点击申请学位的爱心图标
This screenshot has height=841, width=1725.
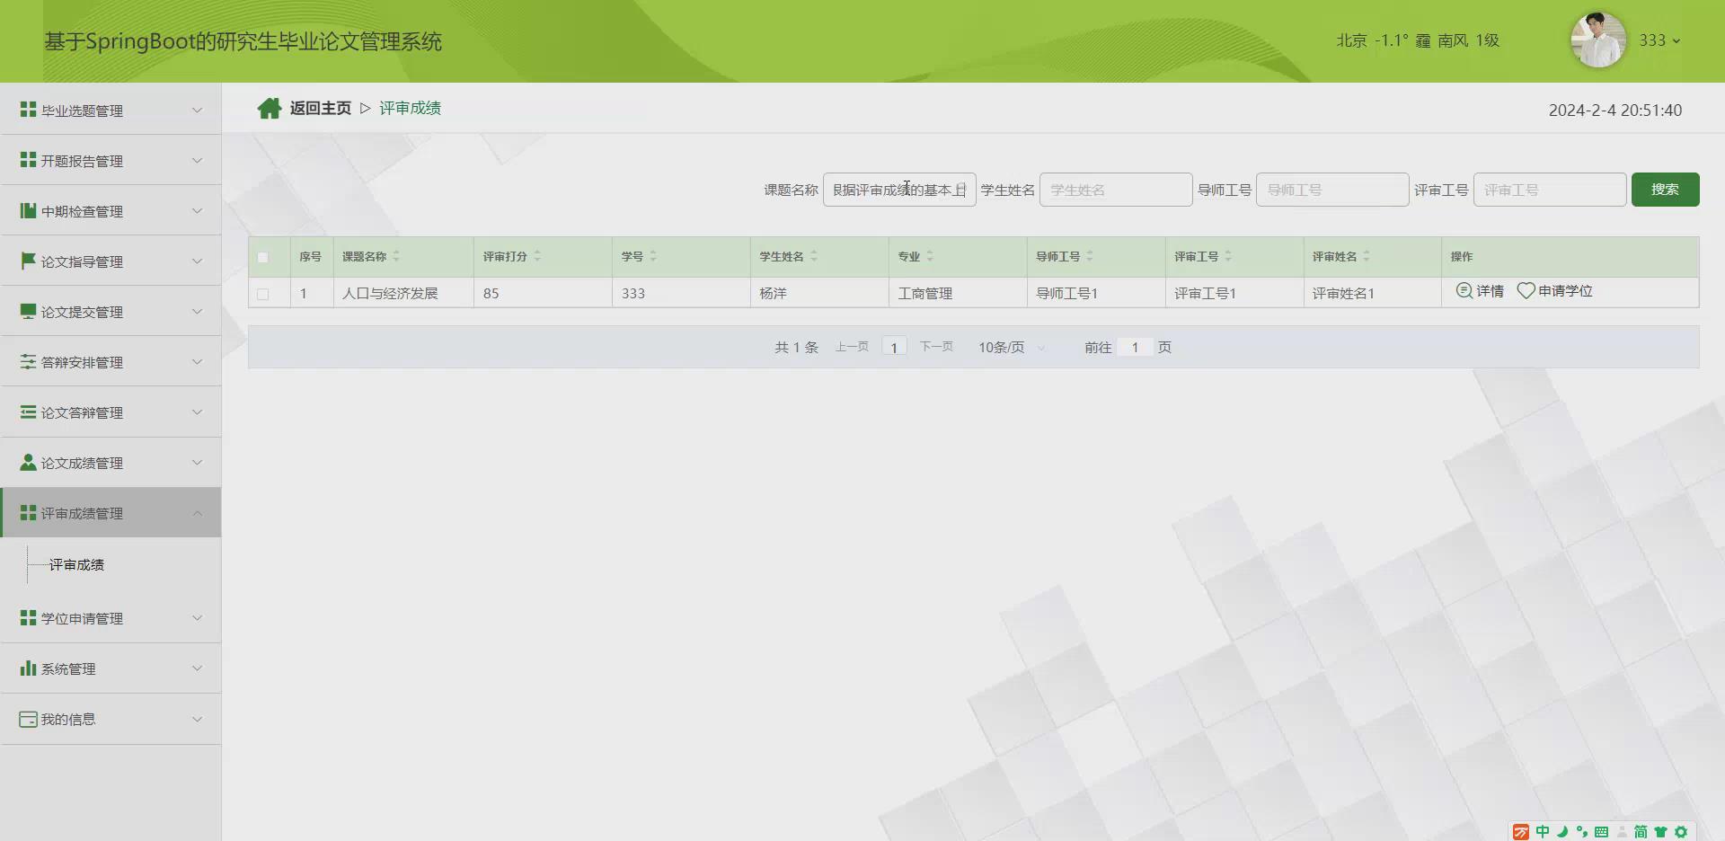(x=1526, y=290)
